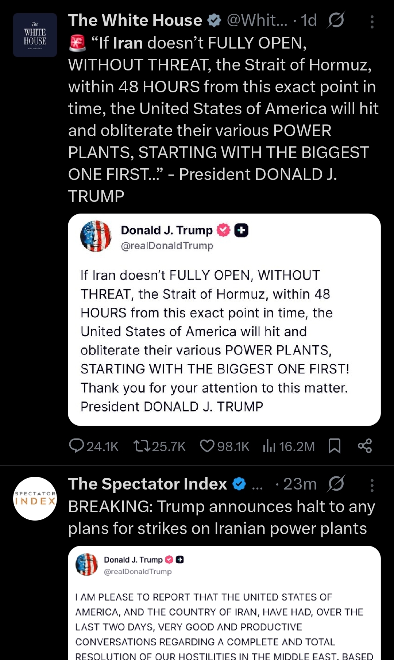Open more options for Spectator Index post
The height and width of the screenshot is (660, 394).
pyautogui.click(x=372, y=486)
